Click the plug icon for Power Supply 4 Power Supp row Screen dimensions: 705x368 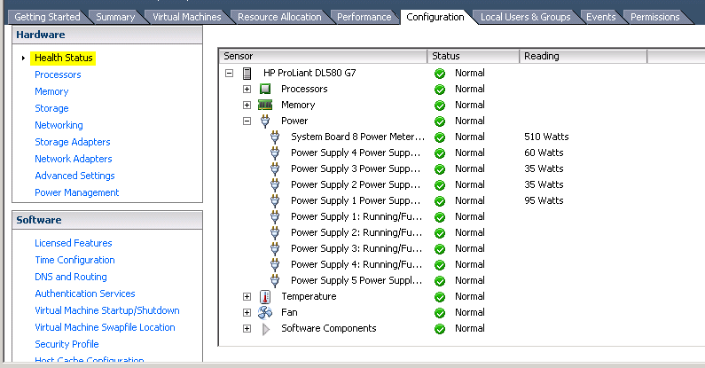click(275, 153)
